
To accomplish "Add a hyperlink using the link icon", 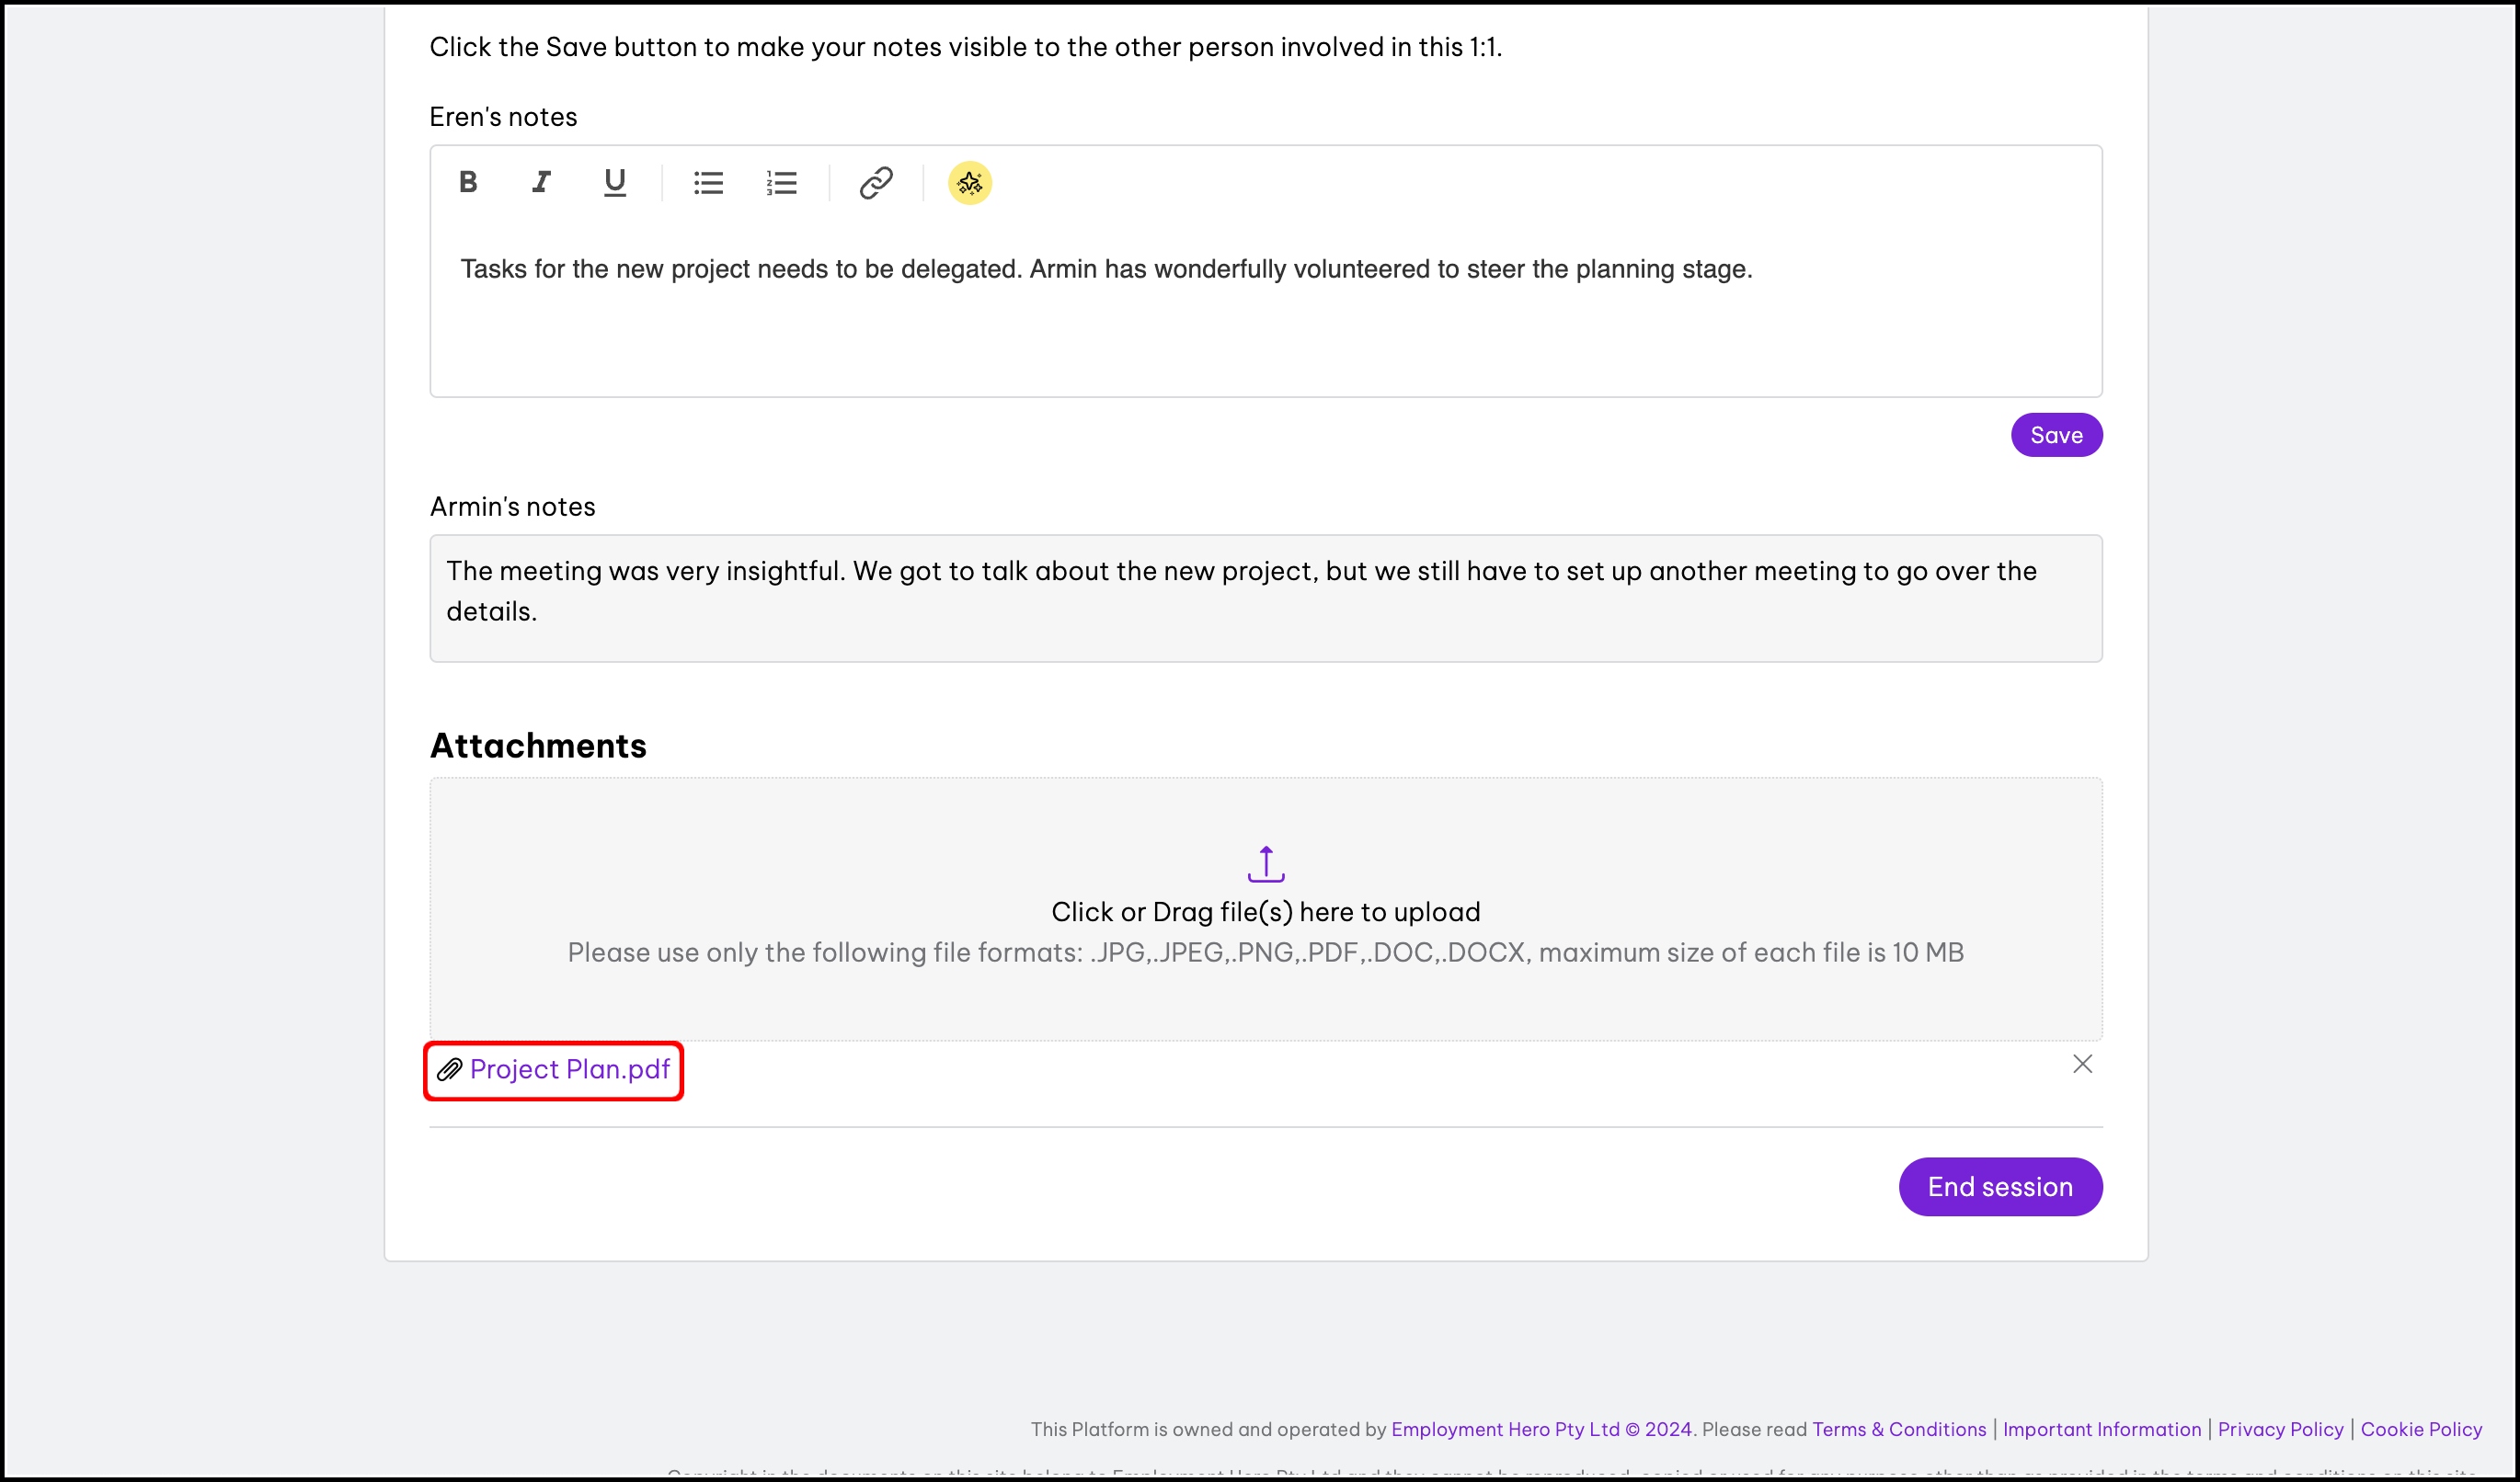I will point(875,183).
